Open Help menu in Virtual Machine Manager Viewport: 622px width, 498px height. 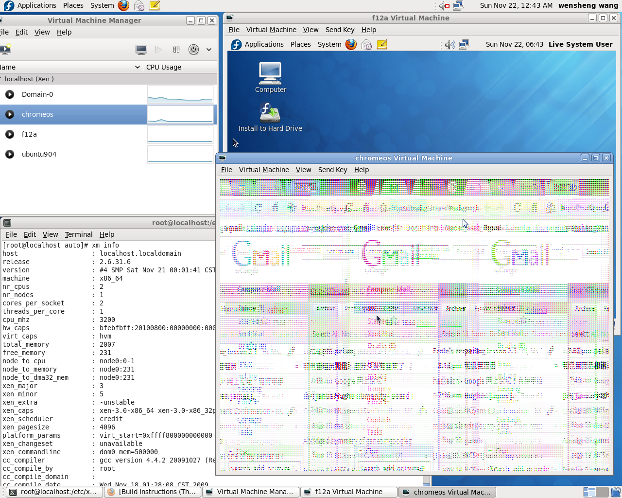[x=64, y=32]
